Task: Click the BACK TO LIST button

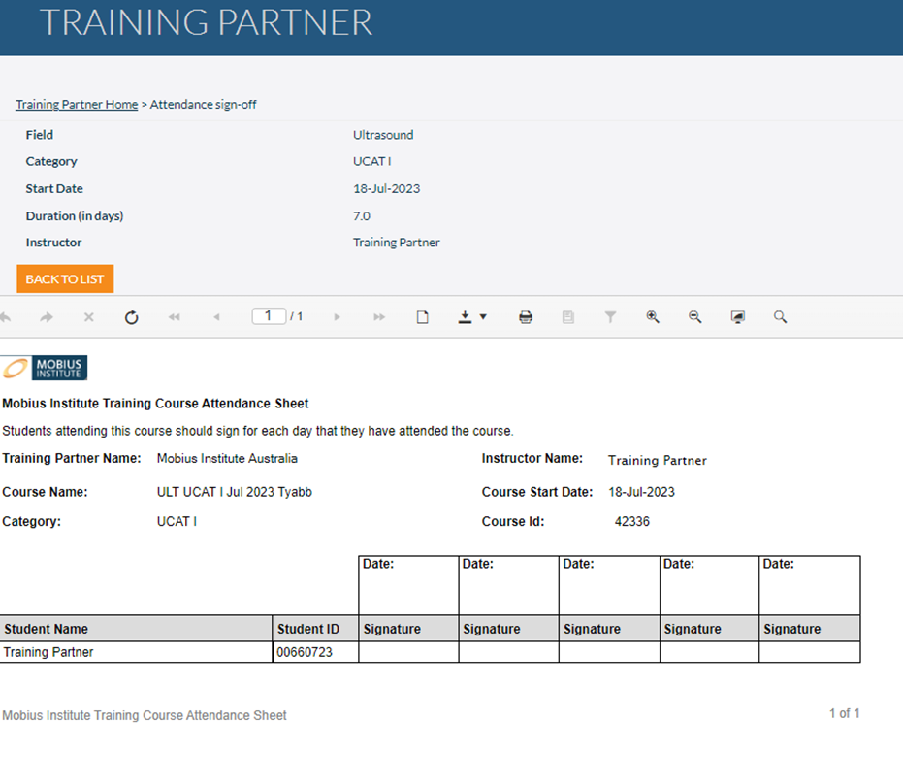Action: click(x=65, y=278)
